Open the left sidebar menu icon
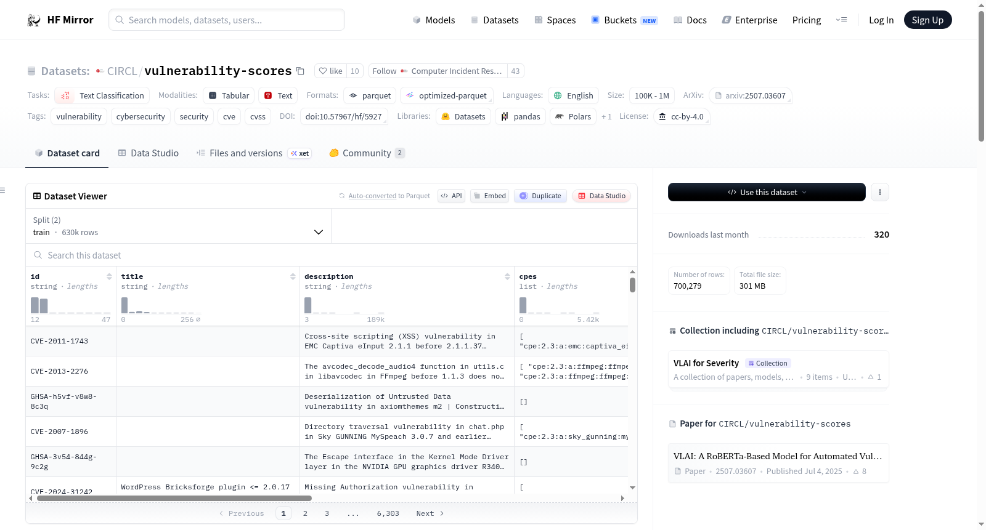The image size is (986, 530). [x=2, y=190]
